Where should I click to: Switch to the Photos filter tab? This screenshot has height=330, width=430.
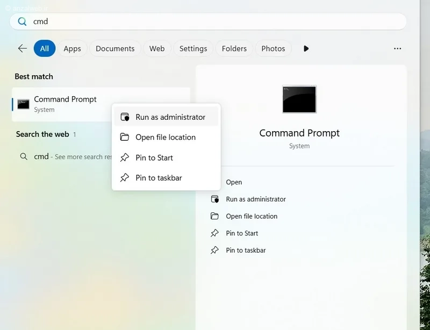273,48
